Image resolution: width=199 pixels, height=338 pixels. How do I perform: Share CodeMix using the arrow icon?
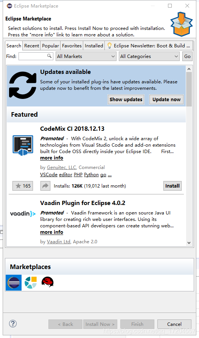click(45, 186)
